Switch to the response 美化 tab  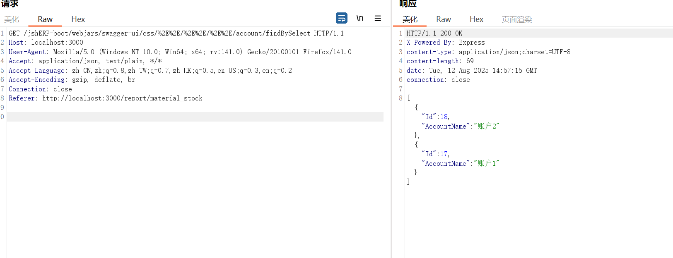click(410, 19)
